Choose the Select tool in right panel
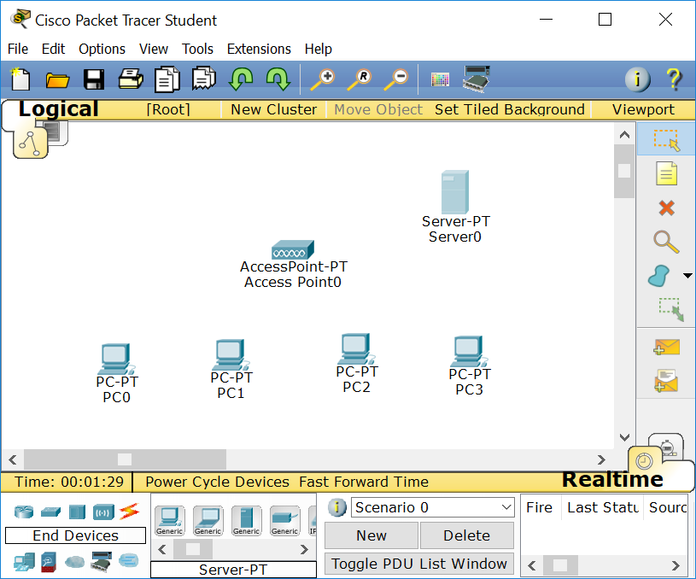The height and width of the screenshot is (579, 696). [666, 140]
